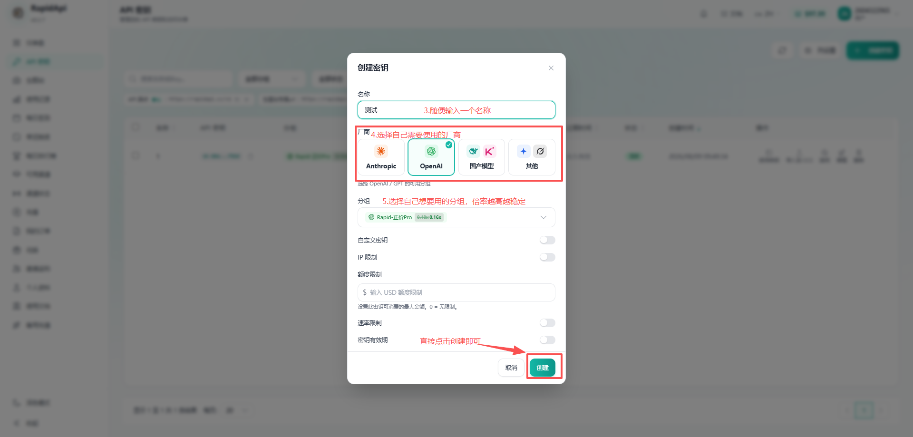The height and width of the screenshot is (437, 913).
Task: Click the 名称 field label
Action: (364, 94)
